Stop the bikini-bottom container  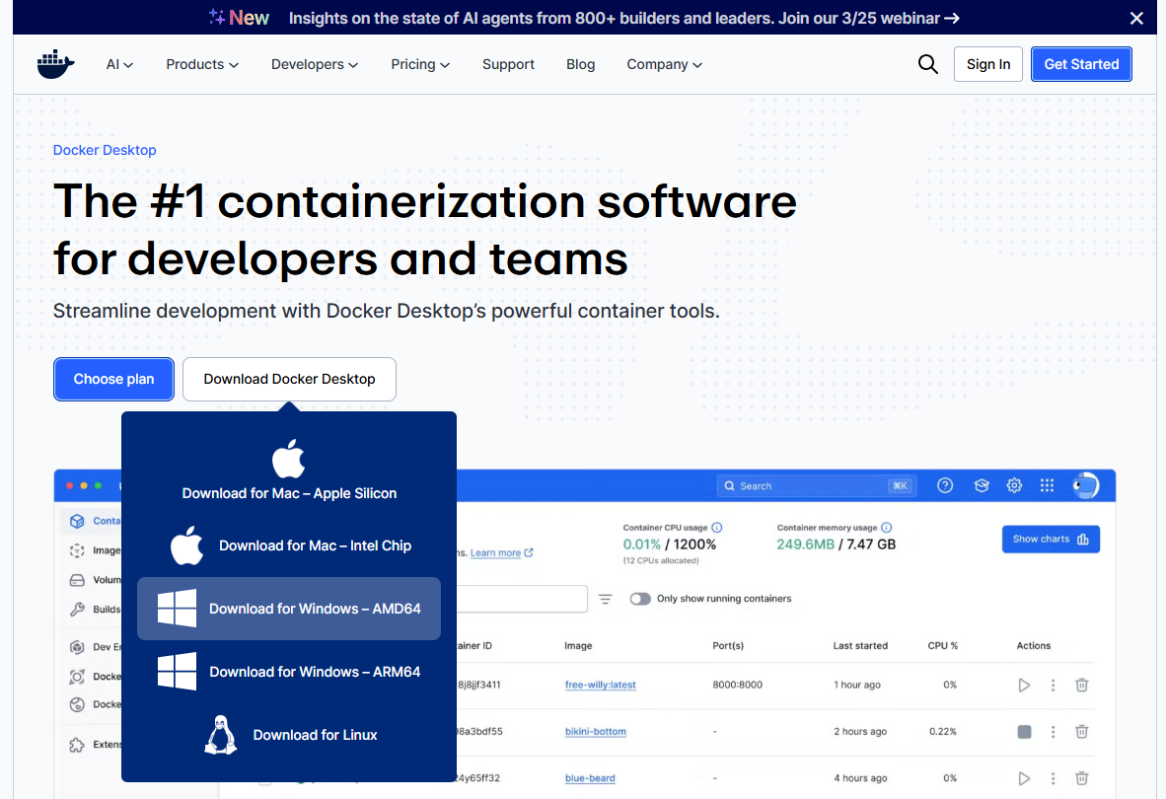(x=1024, y=732)
